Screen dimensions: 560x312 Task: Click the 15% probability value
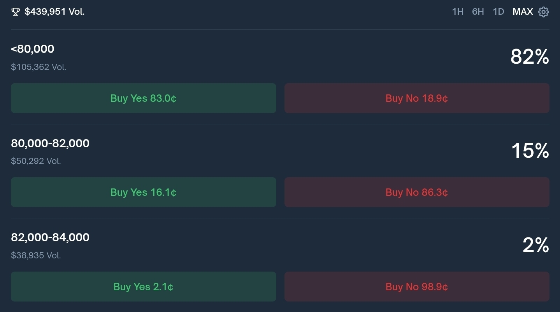tap(530, 151)
